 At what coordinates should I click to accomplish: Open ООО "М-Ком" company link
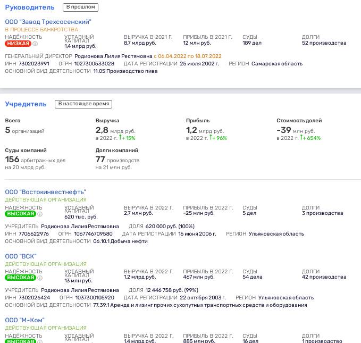(x=25, y=320)
